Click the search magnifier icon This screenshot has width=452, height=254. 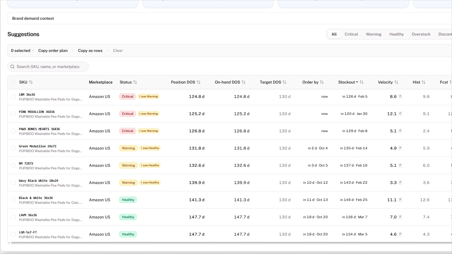[x=12, y=67]
